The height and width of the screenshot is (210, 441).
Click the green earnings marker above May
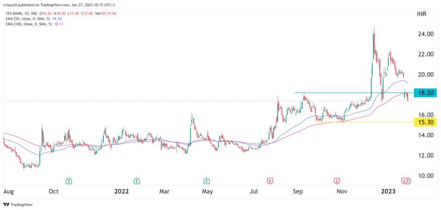(207, 181)
